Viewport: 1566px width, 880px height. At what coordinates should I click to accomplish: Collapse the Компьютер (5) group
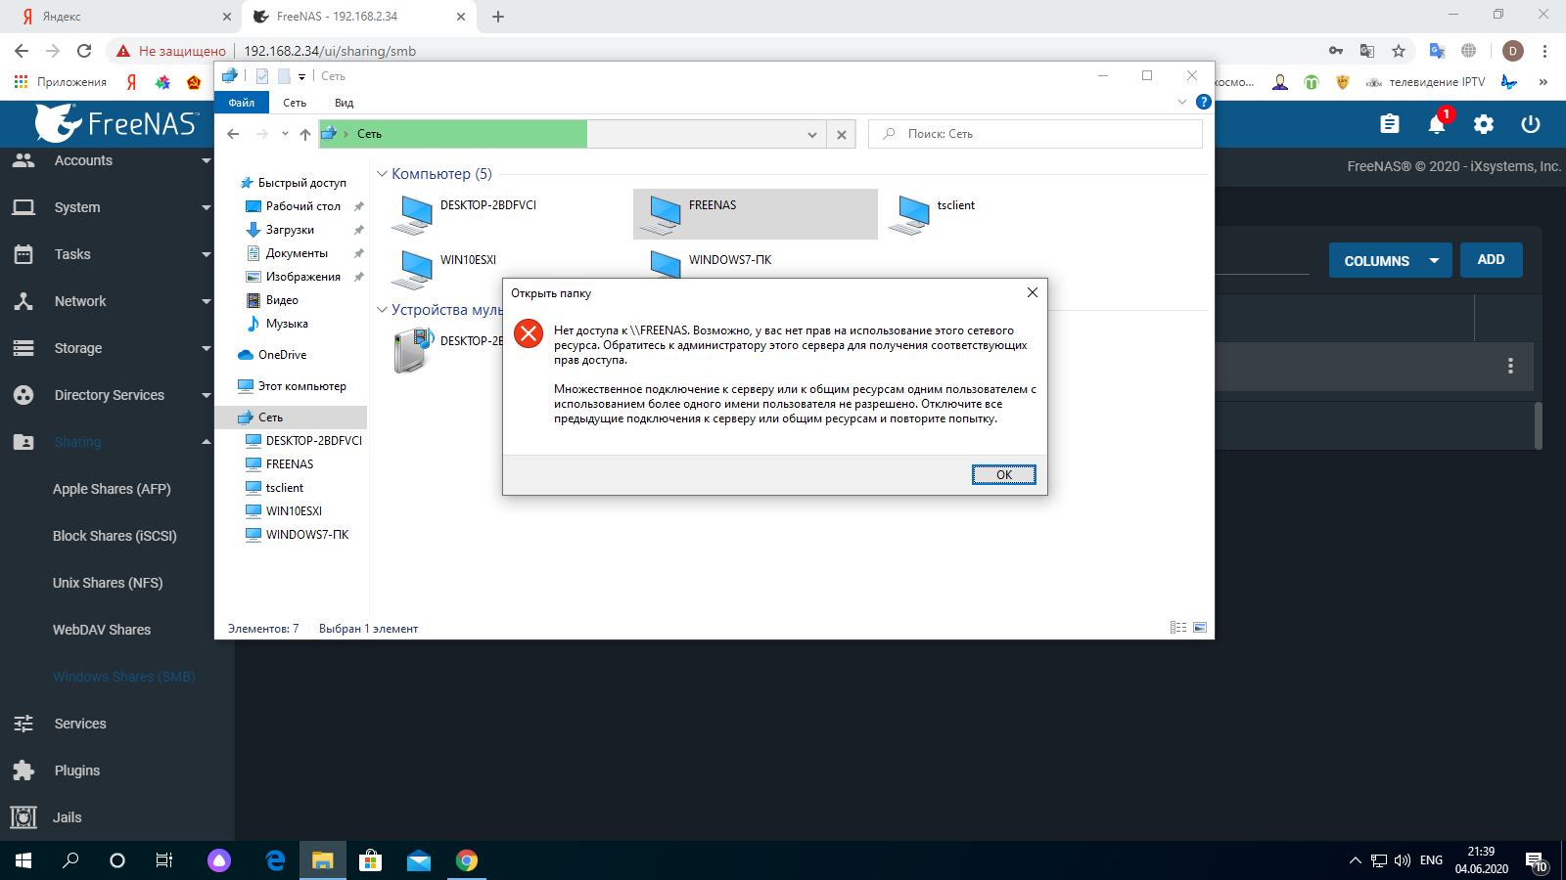382,174
